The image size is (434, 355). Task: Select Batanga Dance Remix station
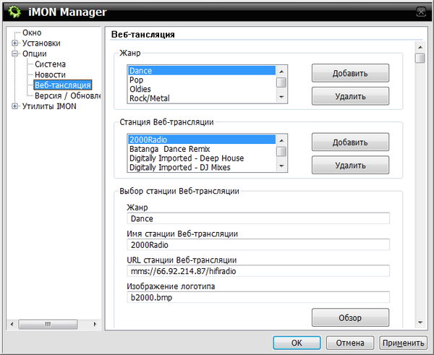coord(202,149)
